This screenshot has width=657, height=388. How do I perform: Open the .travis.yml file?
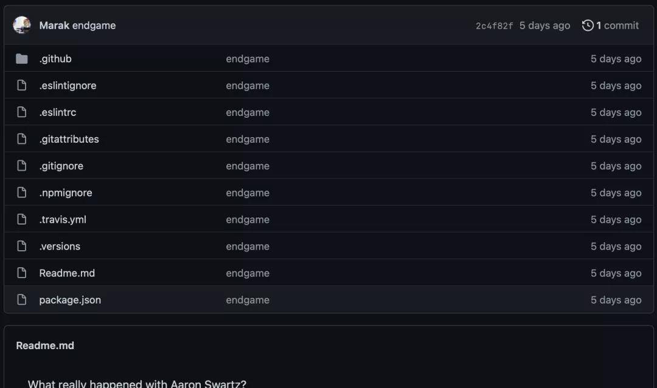63,220
